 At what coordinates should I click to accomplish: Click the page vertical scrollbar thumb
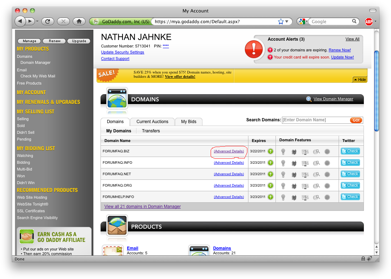pos(376,91)
